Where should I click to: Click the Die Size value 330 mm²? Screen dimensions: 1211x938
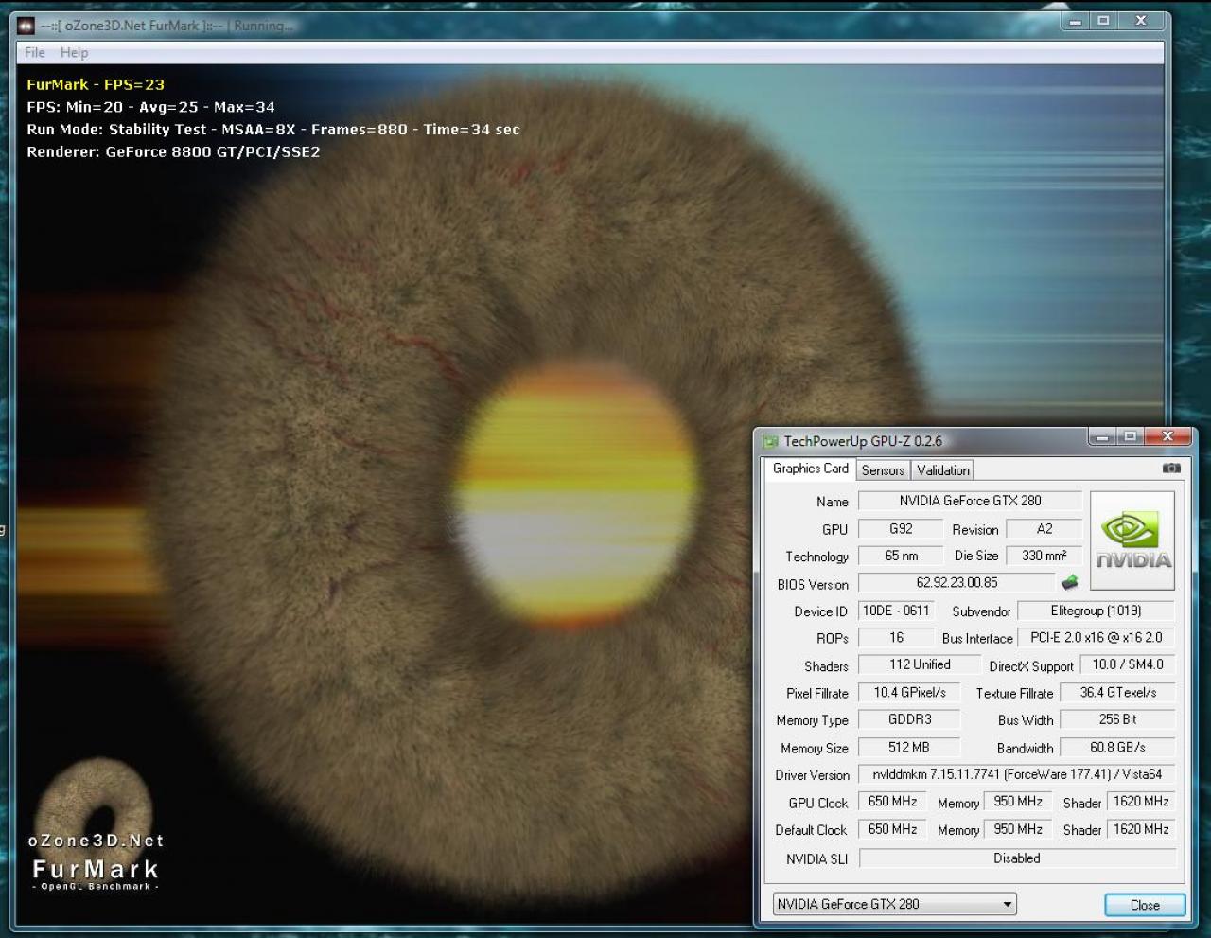tap(1044, 556)
